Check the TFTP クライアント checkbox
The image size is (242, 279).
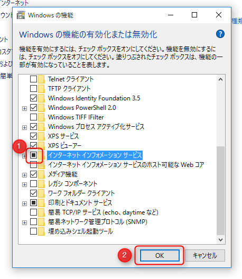click(33, 88)
